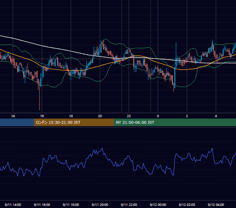Click the 22 hour axis label
This screenshot has width=236, height=208.
pyautogui.click(x=129, y=116)
